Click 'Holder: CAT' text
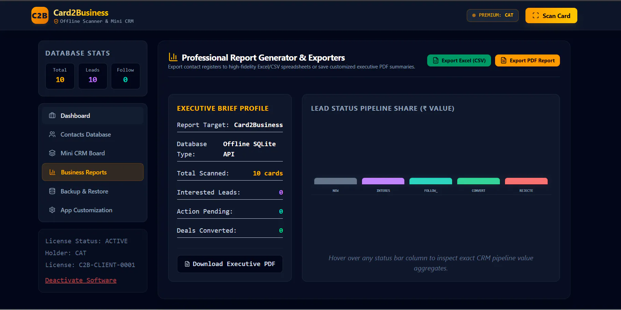 tap(66, 253)
